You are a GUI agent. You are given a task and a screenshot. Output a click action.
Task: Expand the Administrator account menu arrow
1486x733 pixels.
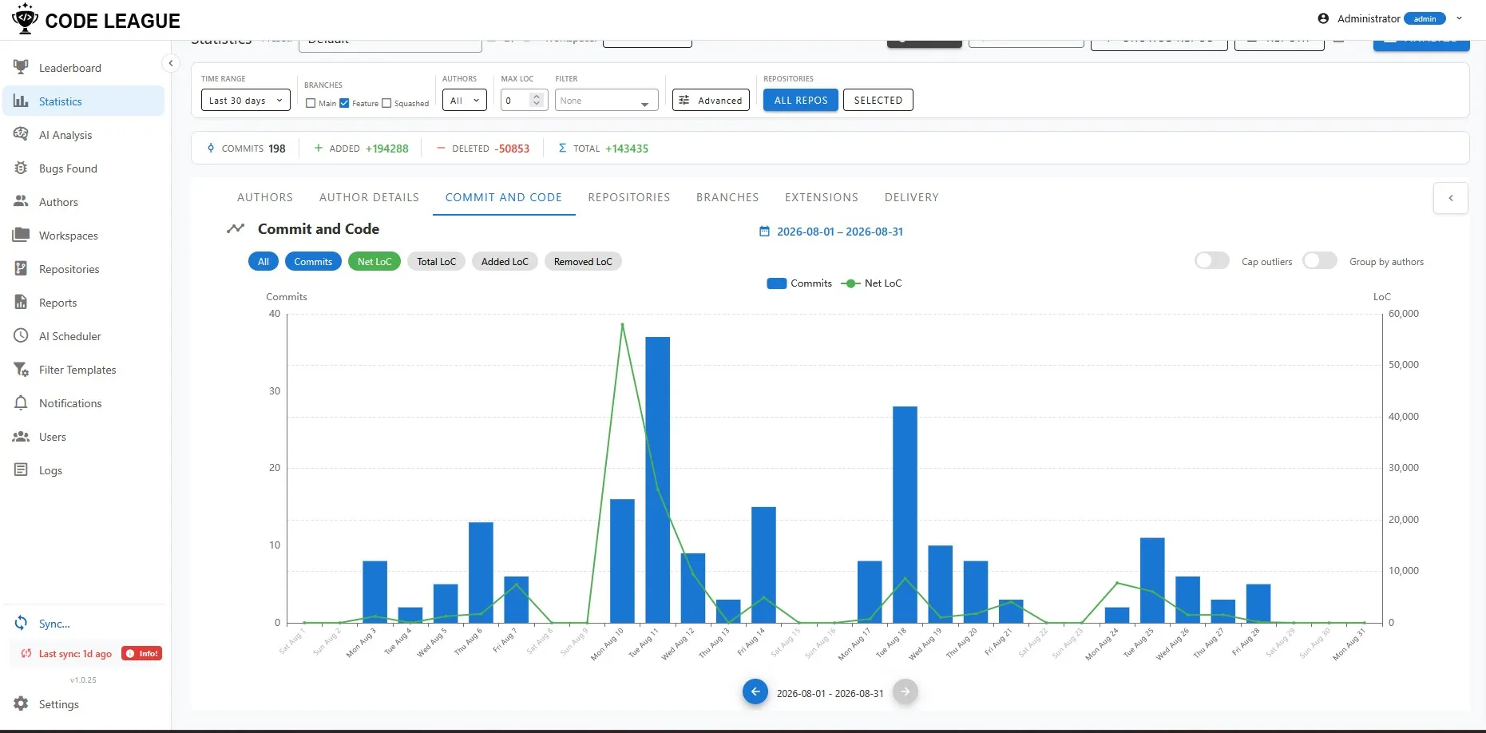pyautogui.click(x=1460, y=18)
